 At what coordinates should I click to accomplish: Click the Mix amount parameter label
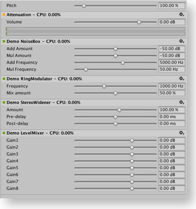19,93
